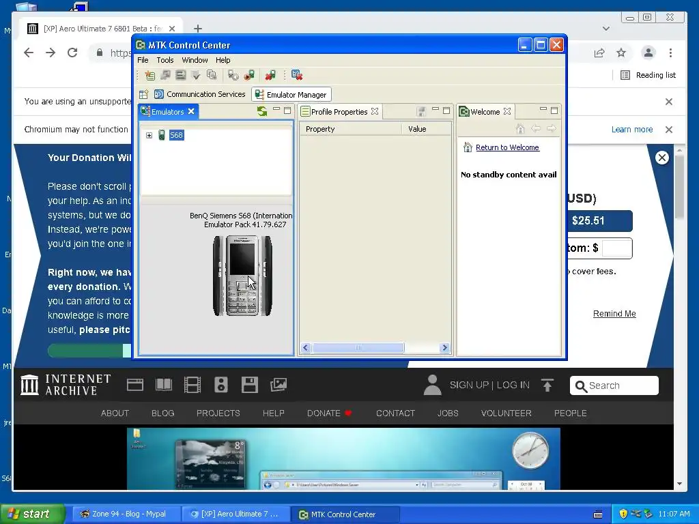
Task: Click the Welcome panel back arrow
Action: (x=536, y=129)
